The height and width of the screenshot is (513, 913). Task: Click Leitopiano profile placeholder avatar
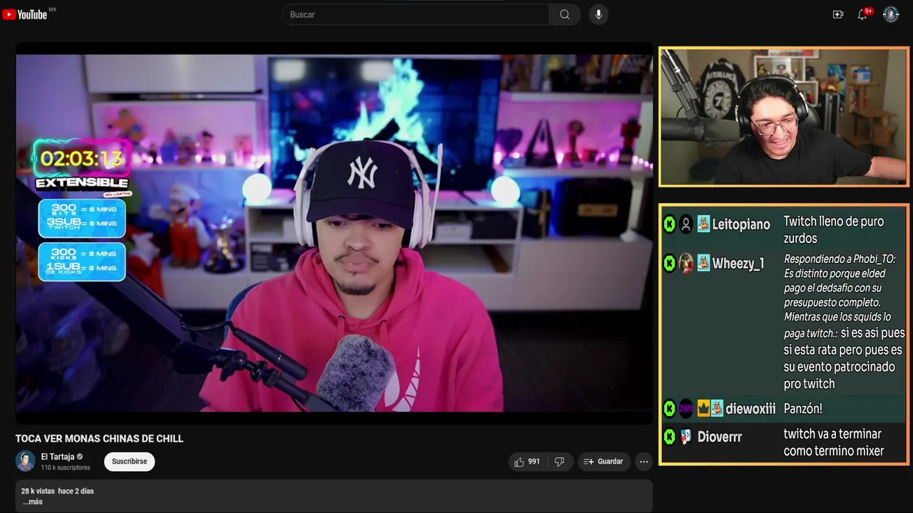[686, 224]
